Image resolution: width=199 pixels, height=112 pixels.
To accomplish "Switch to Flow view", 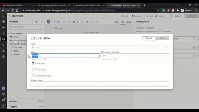I will (117, 22).
